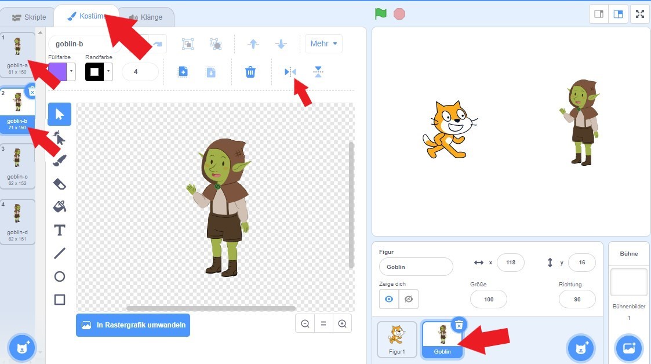Enter fullscreen stage mode
This screenshot has width=651, height=364.
coord(640,14)
